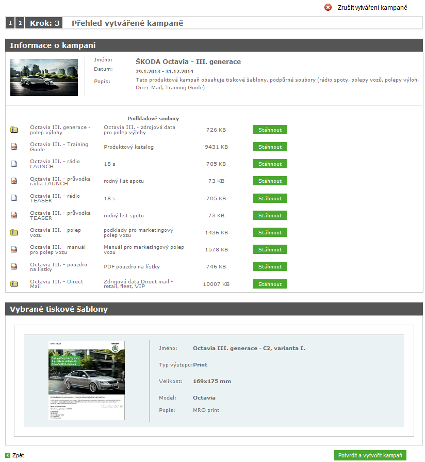Click folder icon for polep výlohy row
Screen dimensions: 425x462
[x=14, y=130]
